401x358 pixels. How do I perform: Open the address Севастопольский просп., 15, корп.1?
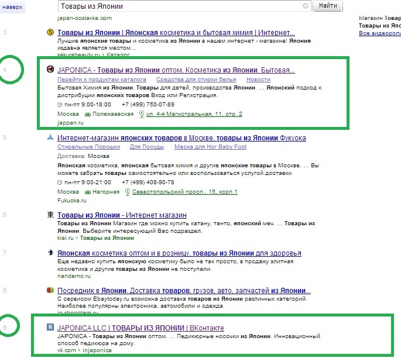tap(184, 192)
